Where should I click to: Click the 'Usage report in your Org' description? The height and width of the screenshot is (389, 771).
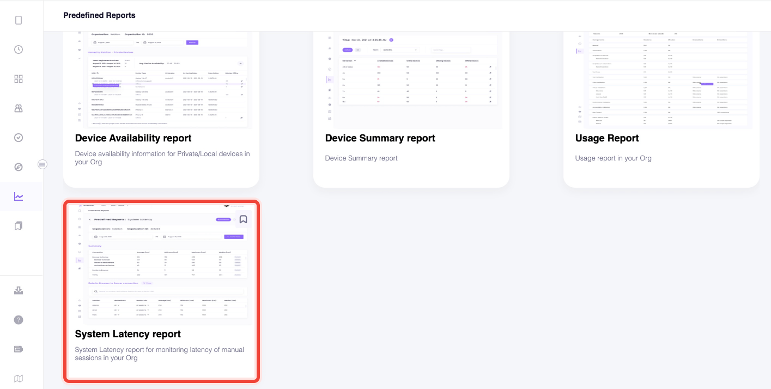pos(614,158)
